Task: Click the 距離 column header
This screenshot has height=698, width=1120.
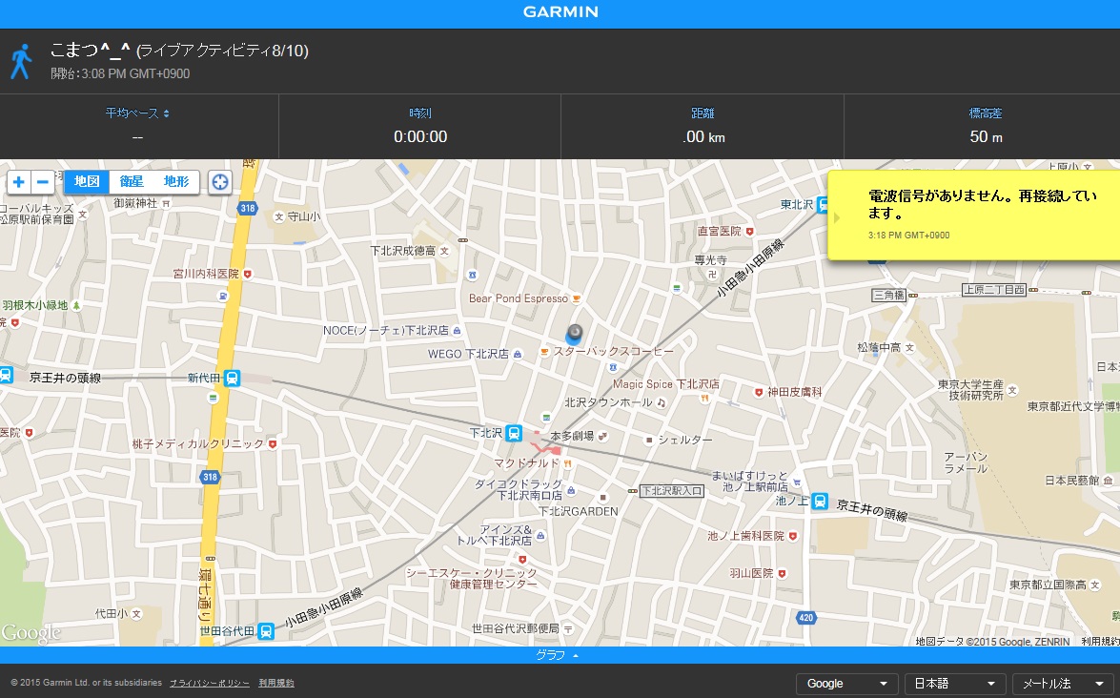Action: [703, 113]
